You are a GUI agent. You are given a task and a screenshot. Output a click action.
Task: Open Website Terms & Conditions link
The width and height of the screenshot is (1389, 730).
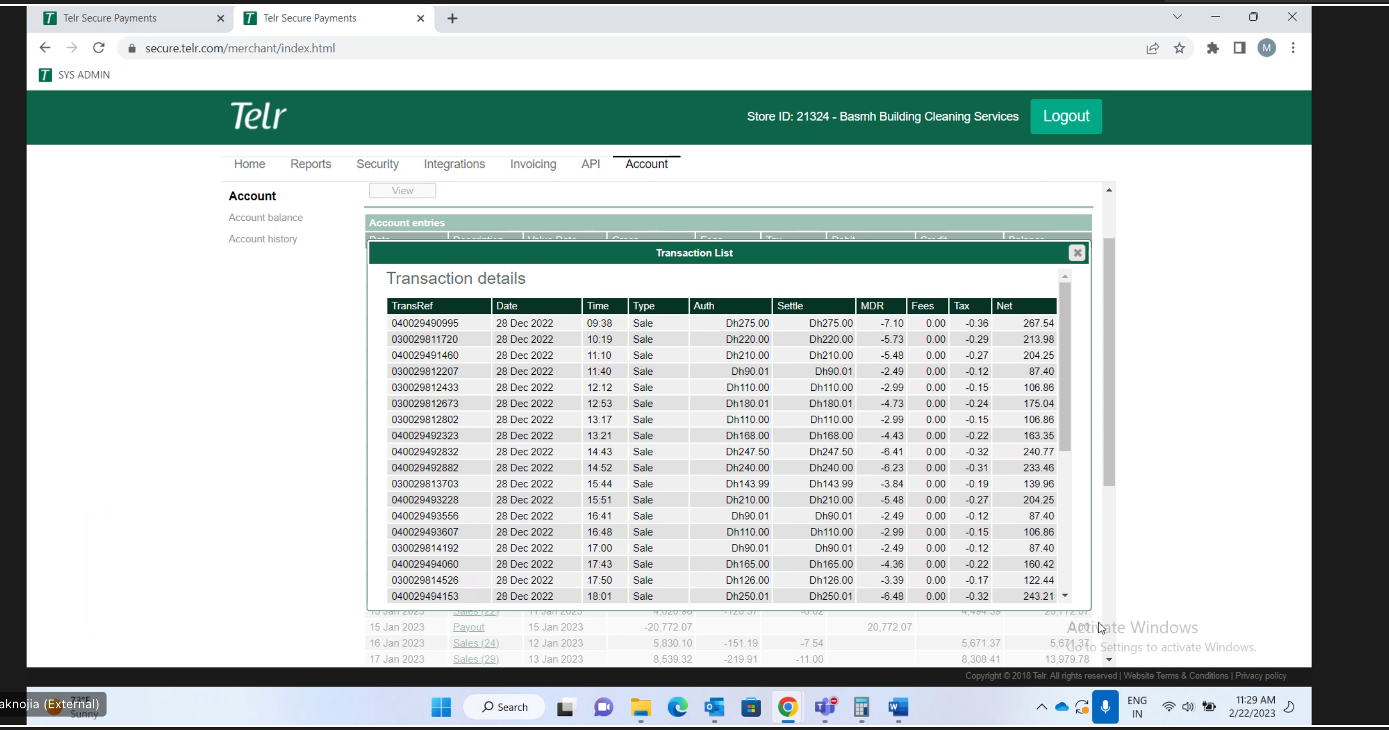(1176, 676)
